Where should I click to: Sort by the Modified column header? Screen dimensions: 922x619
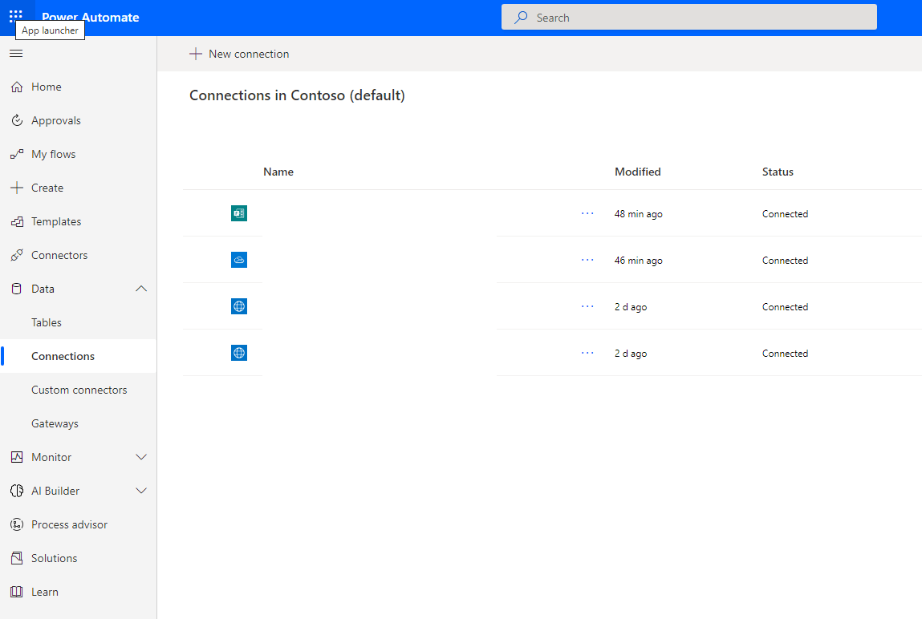coord(637,172)
